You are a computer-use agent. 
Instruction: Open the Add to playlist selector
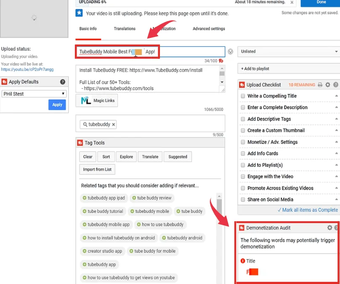(x=289, y=69)
